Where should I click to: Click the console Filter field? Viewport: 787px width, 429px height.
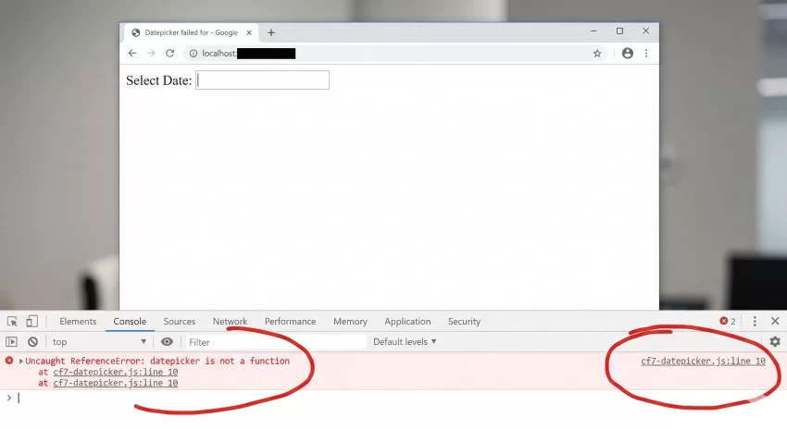(x=276, y=342)
